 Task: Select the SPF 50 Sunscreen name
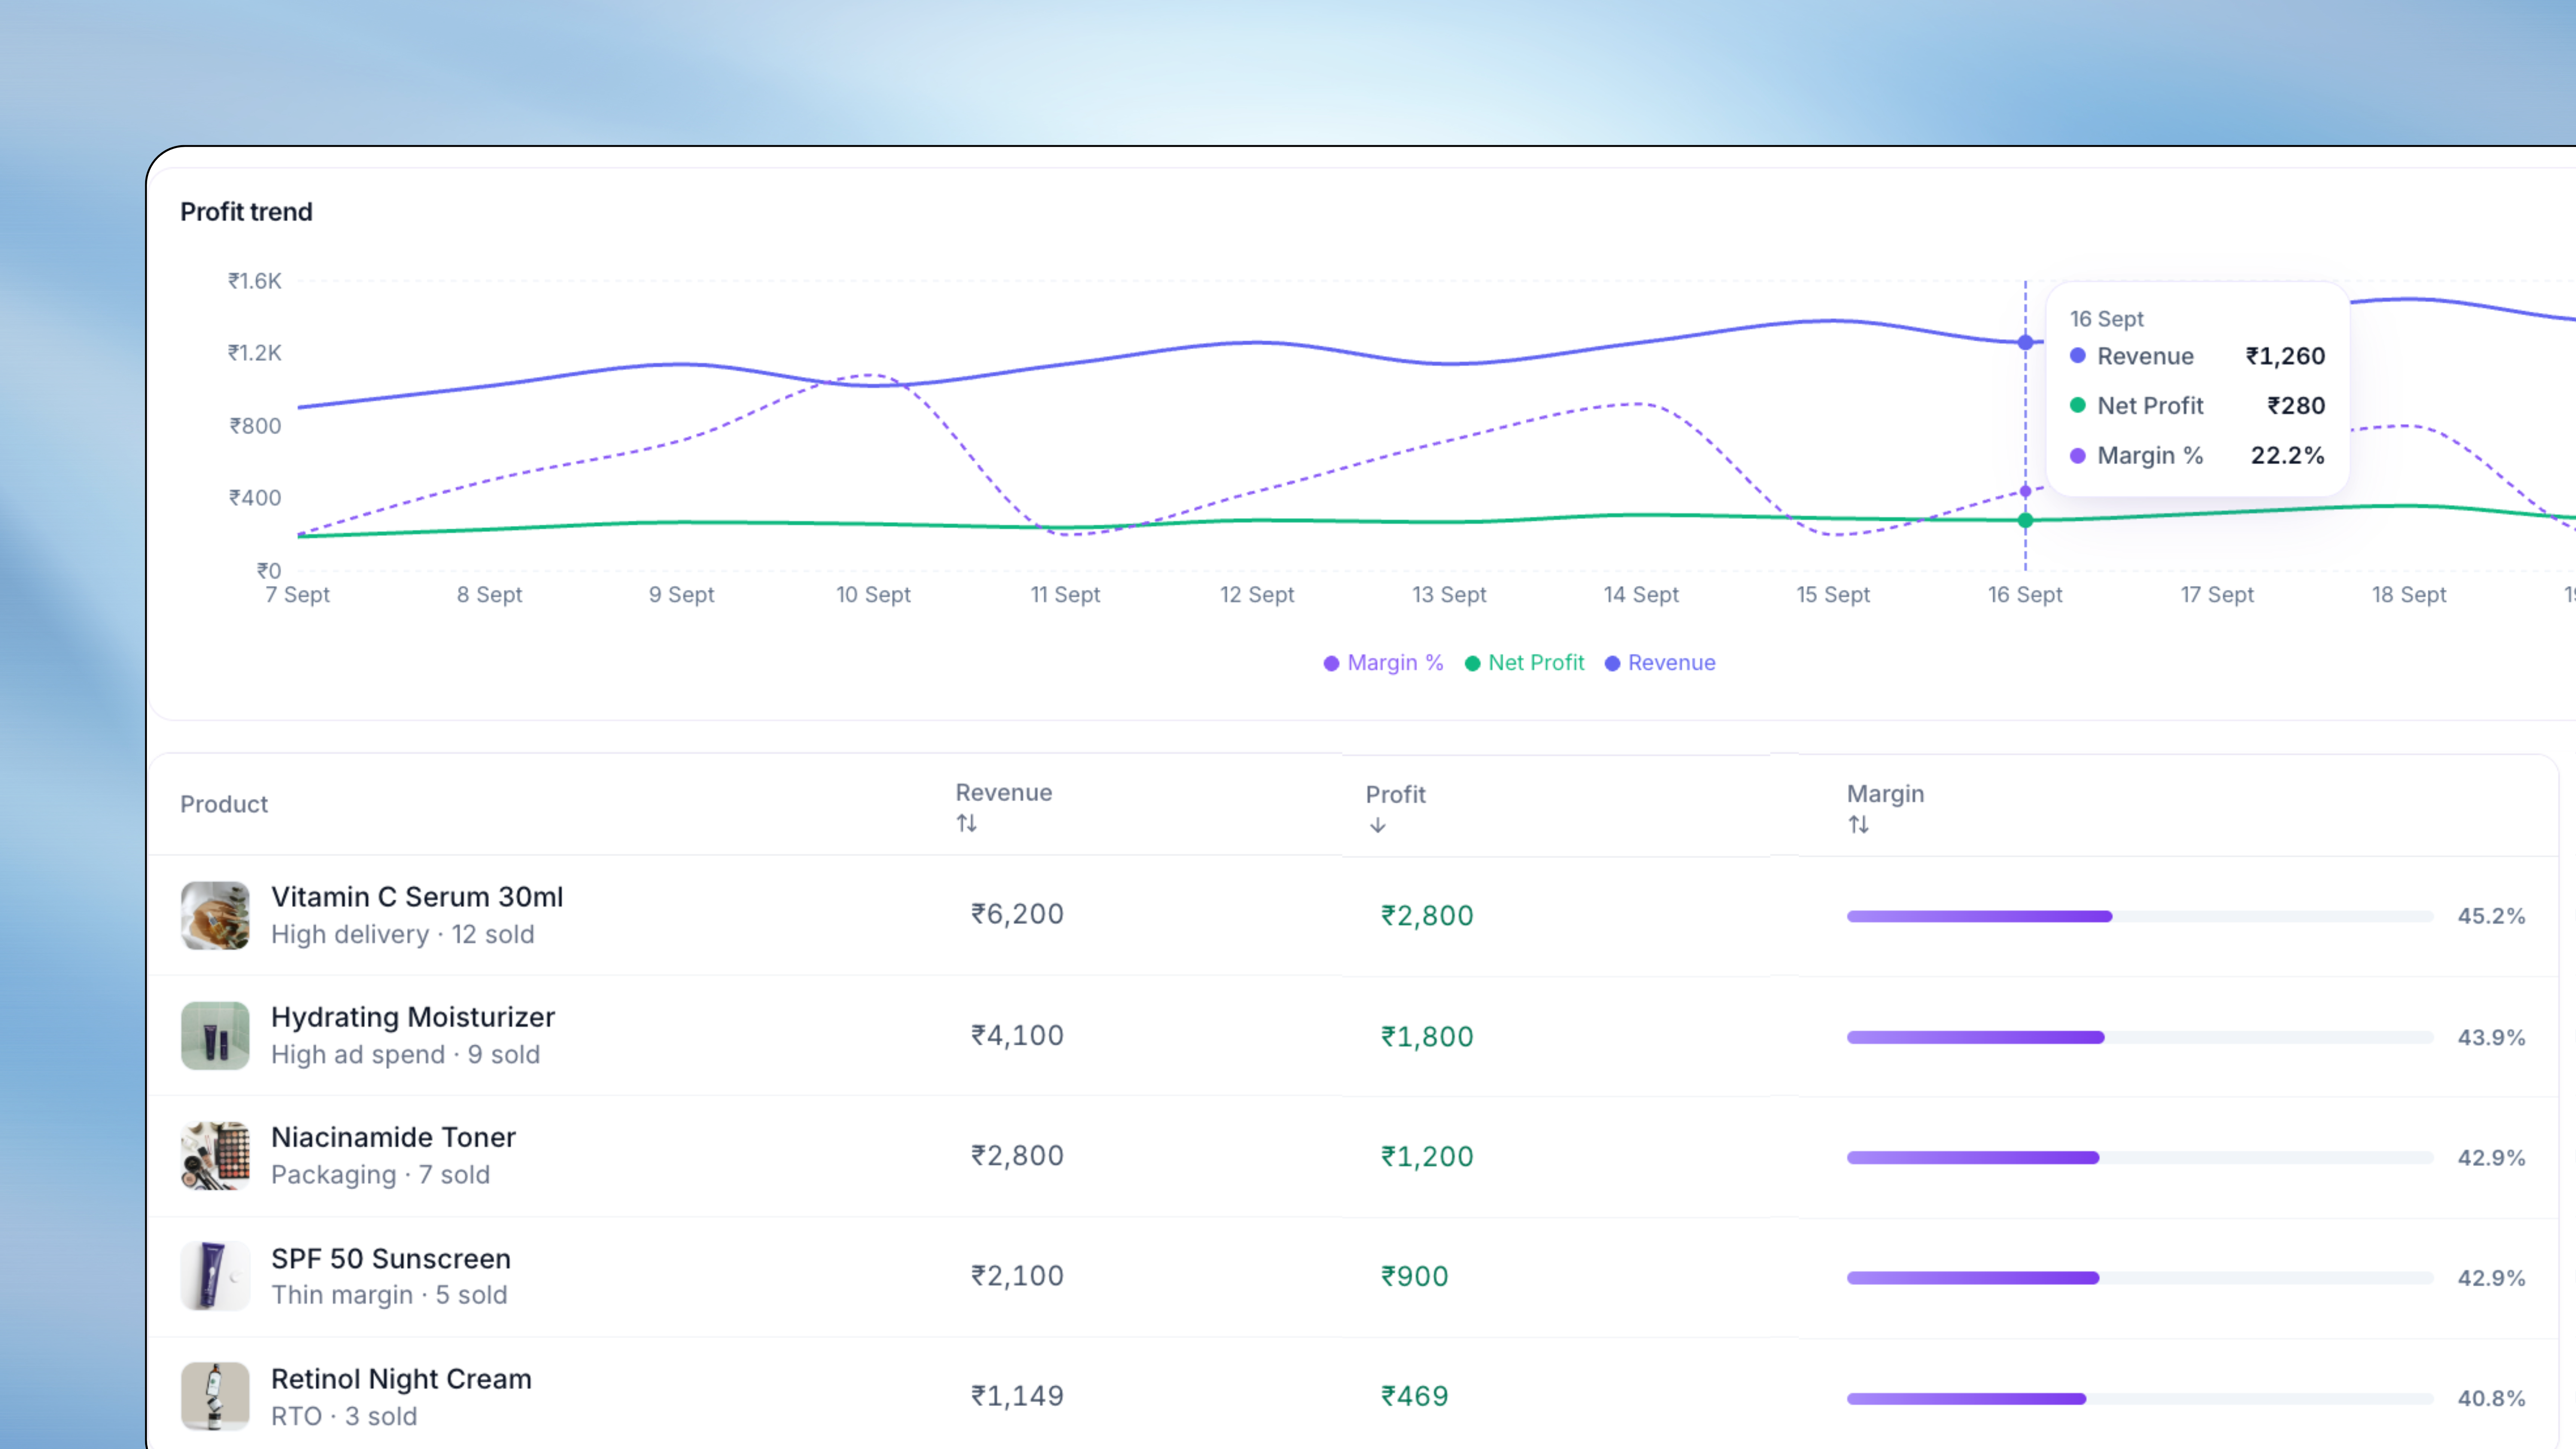tap(391, 1258)
